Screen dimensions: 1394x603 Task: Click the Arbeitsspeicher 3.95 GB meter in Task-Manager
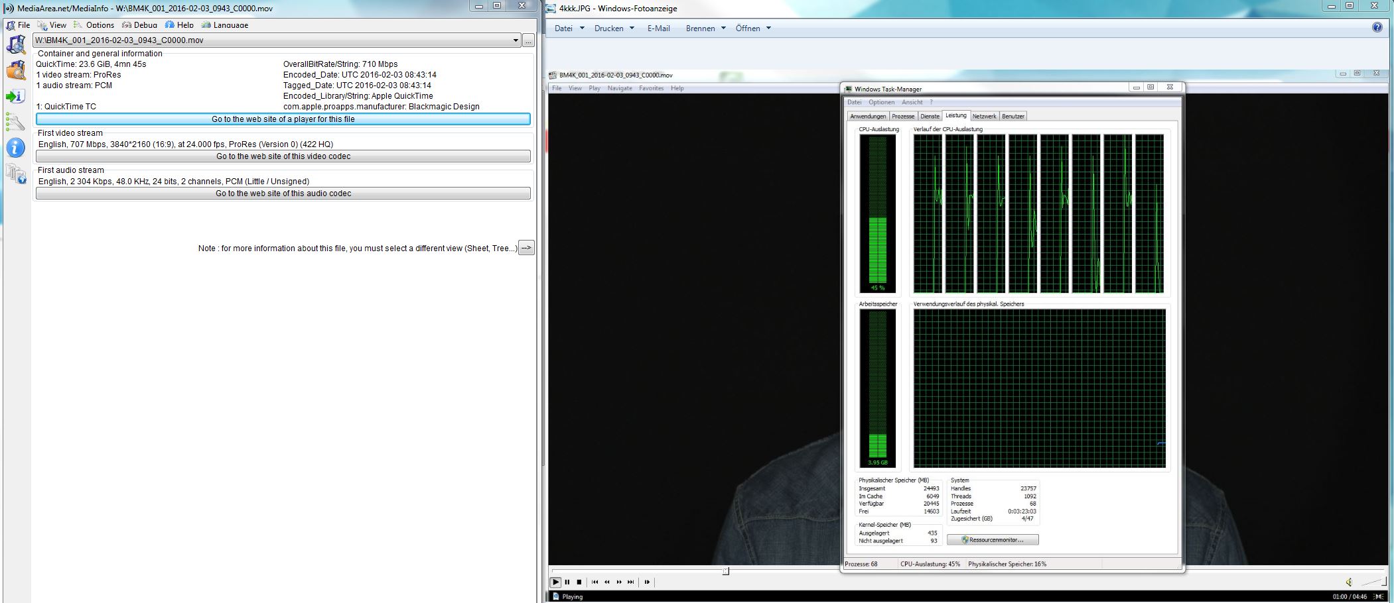pos(878,388)
